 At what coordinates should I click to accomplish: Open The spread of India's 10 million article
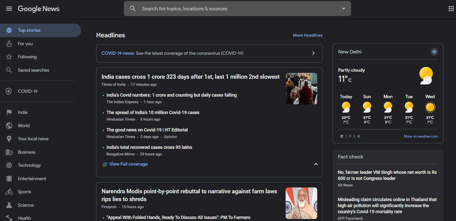coord(153,113)
